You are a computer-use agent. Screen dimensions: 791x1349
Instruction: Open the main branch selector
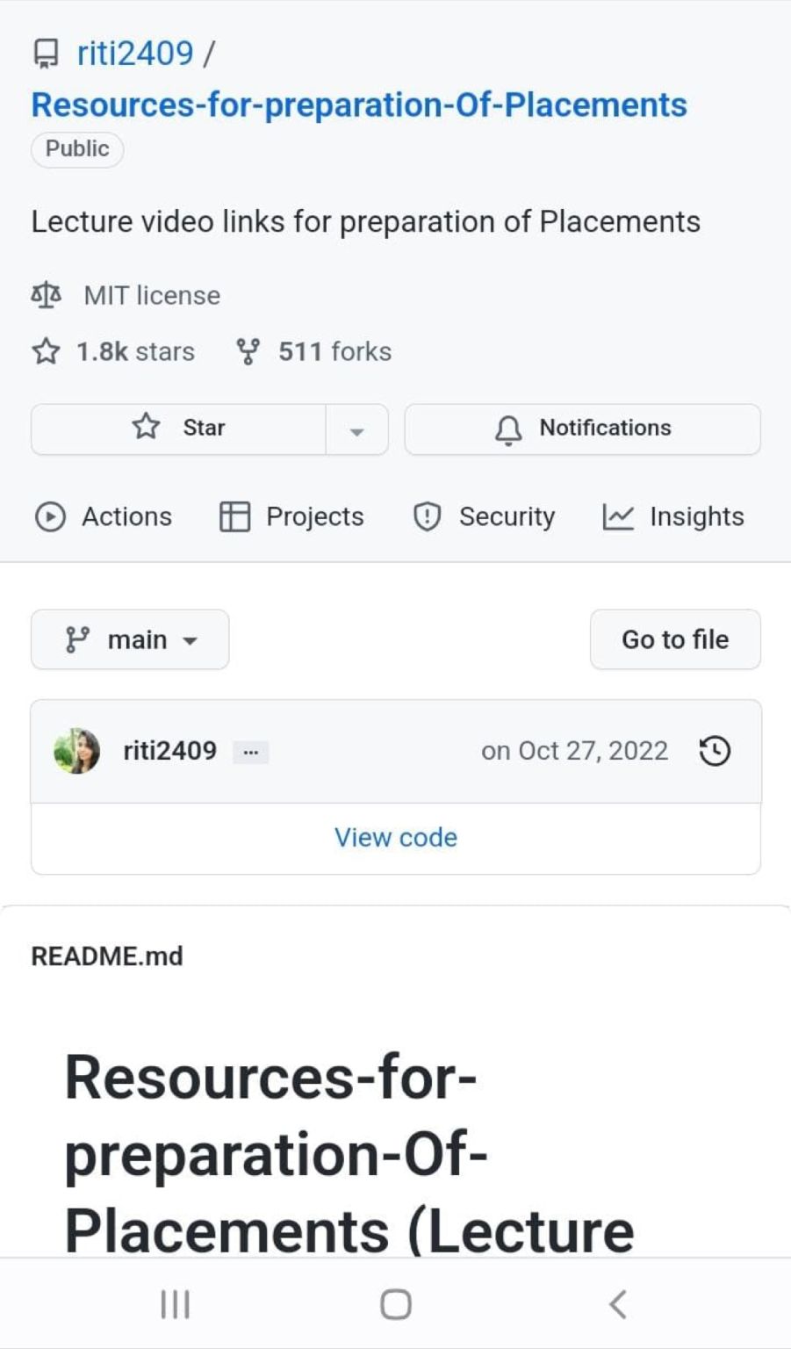click(x=130, y=639)
